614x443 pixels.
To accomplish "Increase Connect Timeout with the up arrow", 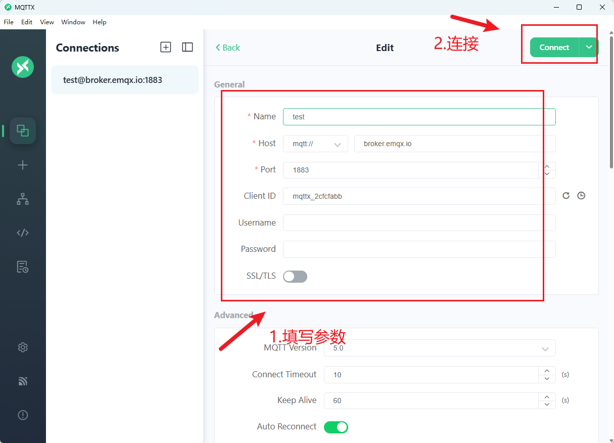I will pos(547,371).
